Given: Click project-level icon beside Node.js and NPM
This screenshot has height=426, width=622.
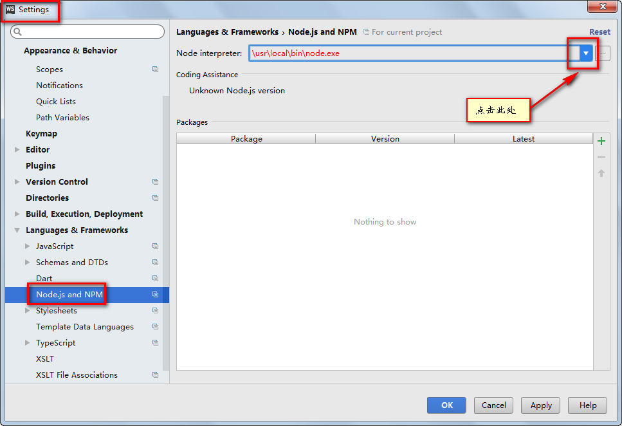Looking at the screenshot, I should click(155, 295).
